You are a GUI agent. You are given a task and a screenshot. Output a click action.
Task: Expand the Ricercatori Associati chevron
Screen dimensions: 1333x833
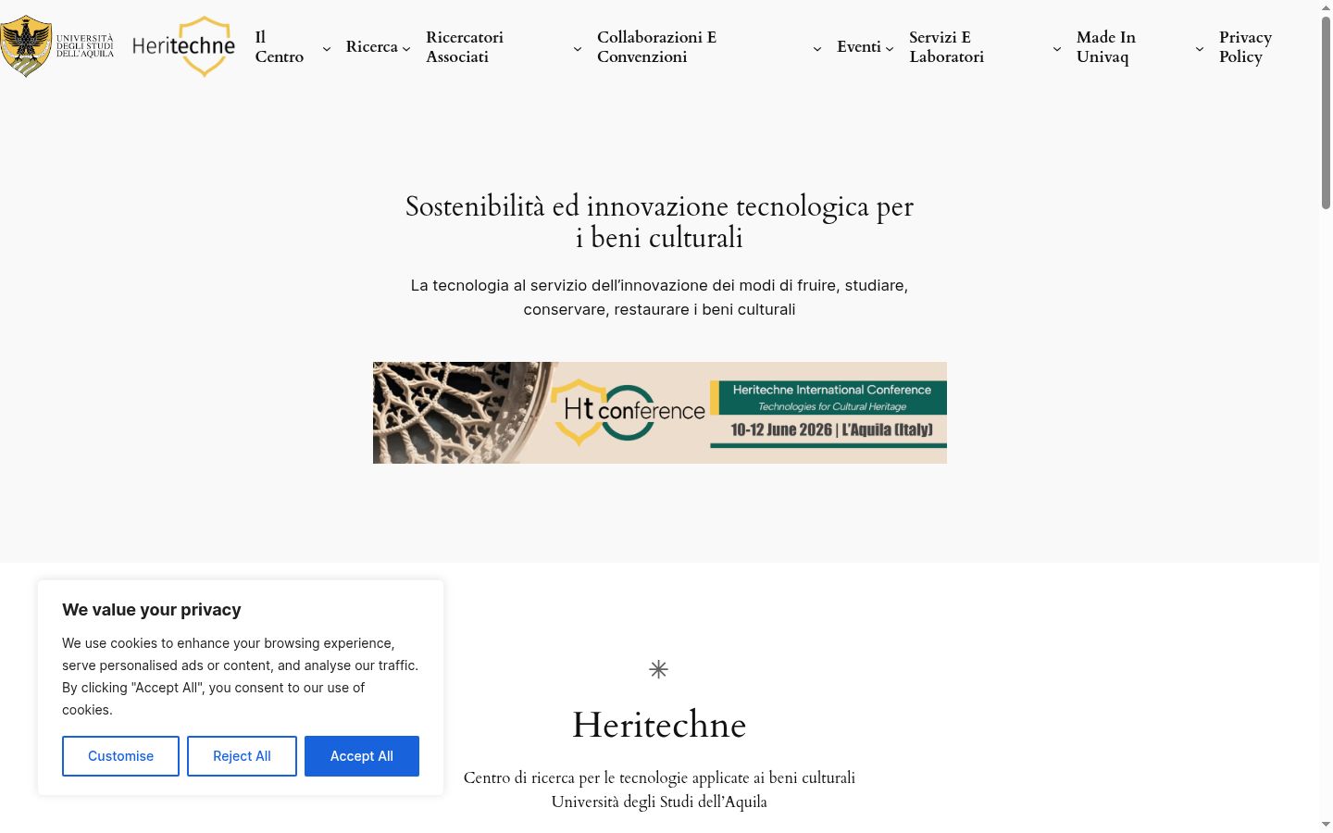pyautogui.click(x=578, y=48)
